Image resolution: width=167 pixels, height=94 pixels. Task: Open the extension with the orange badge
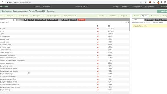coord(158,2)
